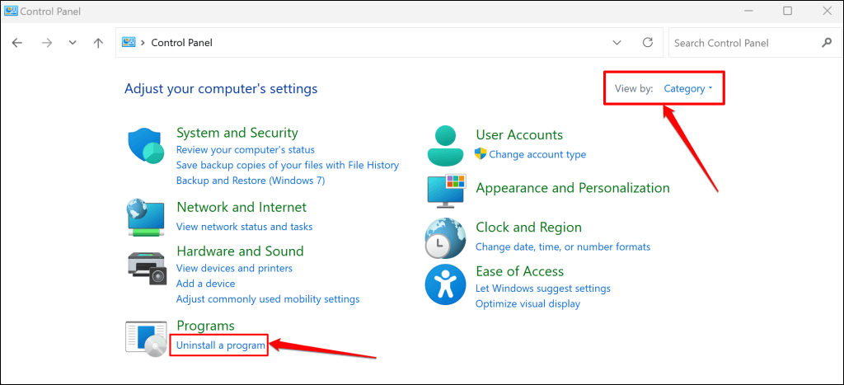Open Appearance and Personalization heading
Image resolution: width=844 pixels, height=385 pixels.
click(573, 188)
